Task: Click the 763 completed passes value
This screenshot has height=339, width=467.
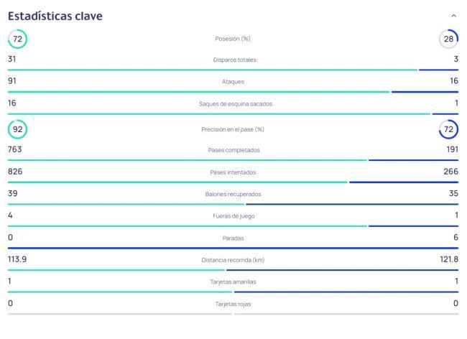Action: click(x=14, y=149)
